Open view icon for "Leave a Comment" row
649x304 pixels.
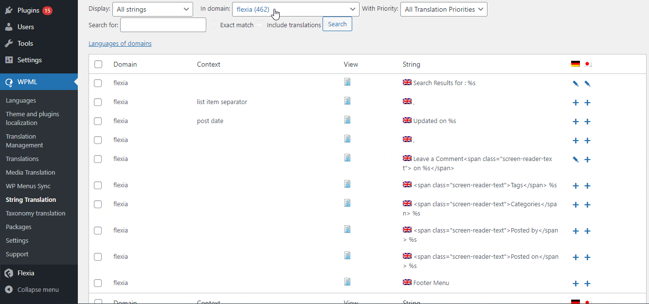pyautogui.click(x=347, y=158)
